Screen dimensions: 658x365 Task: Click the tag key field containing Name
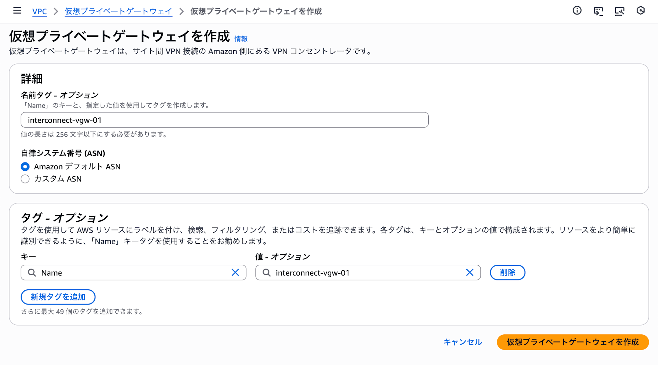click(132, 272)
